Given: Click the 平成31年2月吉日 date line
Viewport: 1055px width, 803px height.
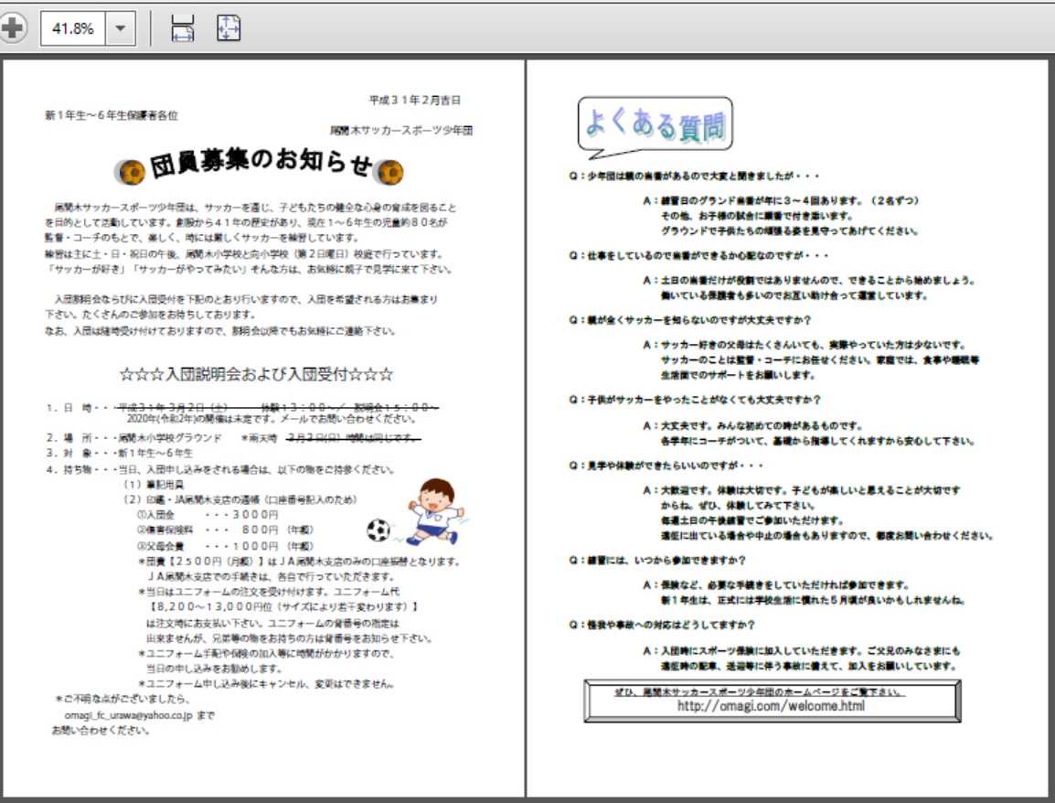Looking at the screenshot, I should click(420, 101).
